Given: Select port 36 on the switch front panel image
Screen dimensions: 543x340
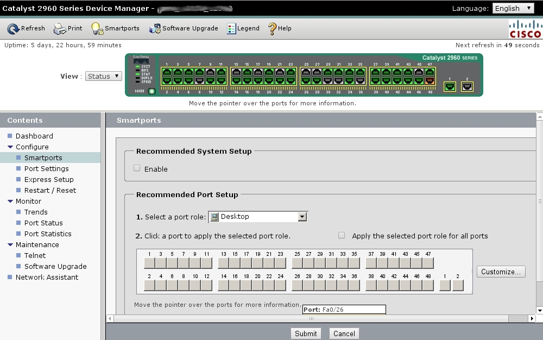Looking at the screenshot, I should click(360, 81).
